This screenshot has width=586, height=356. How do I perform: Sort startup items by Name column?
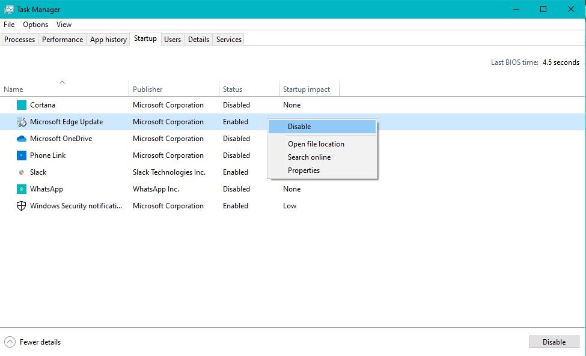13,89
